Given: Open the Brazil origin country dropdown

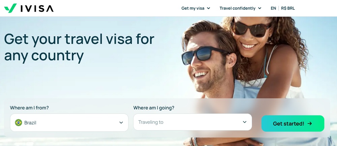Looking at the screenshot, I should tap(69, 123).
